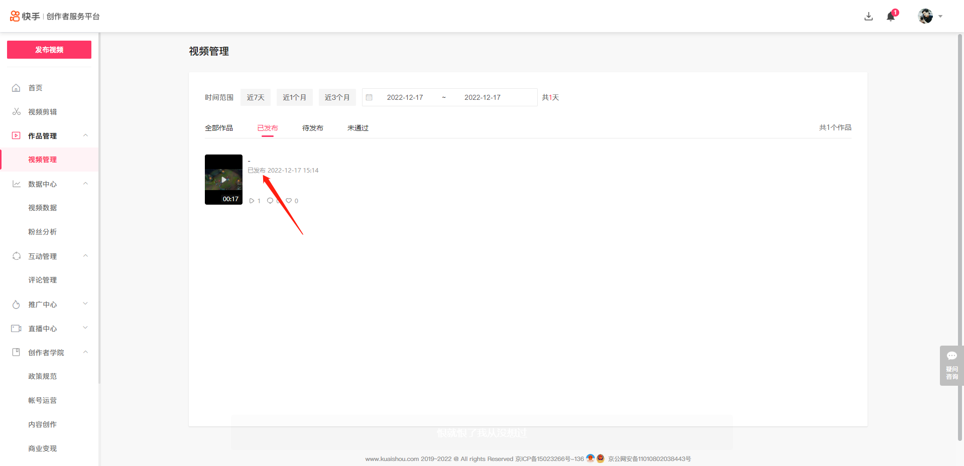Viewport: 964px width, 466px height.
Task: Go to 首页 in sidebar
Action: click(35, 88)
